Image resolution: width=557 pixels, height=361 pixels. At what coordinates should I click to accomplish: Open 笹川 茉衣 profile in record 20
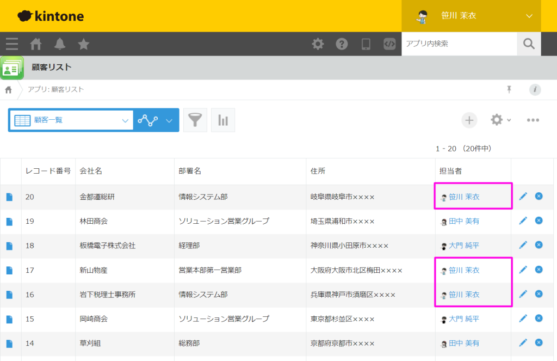click(x=464, y=197)
